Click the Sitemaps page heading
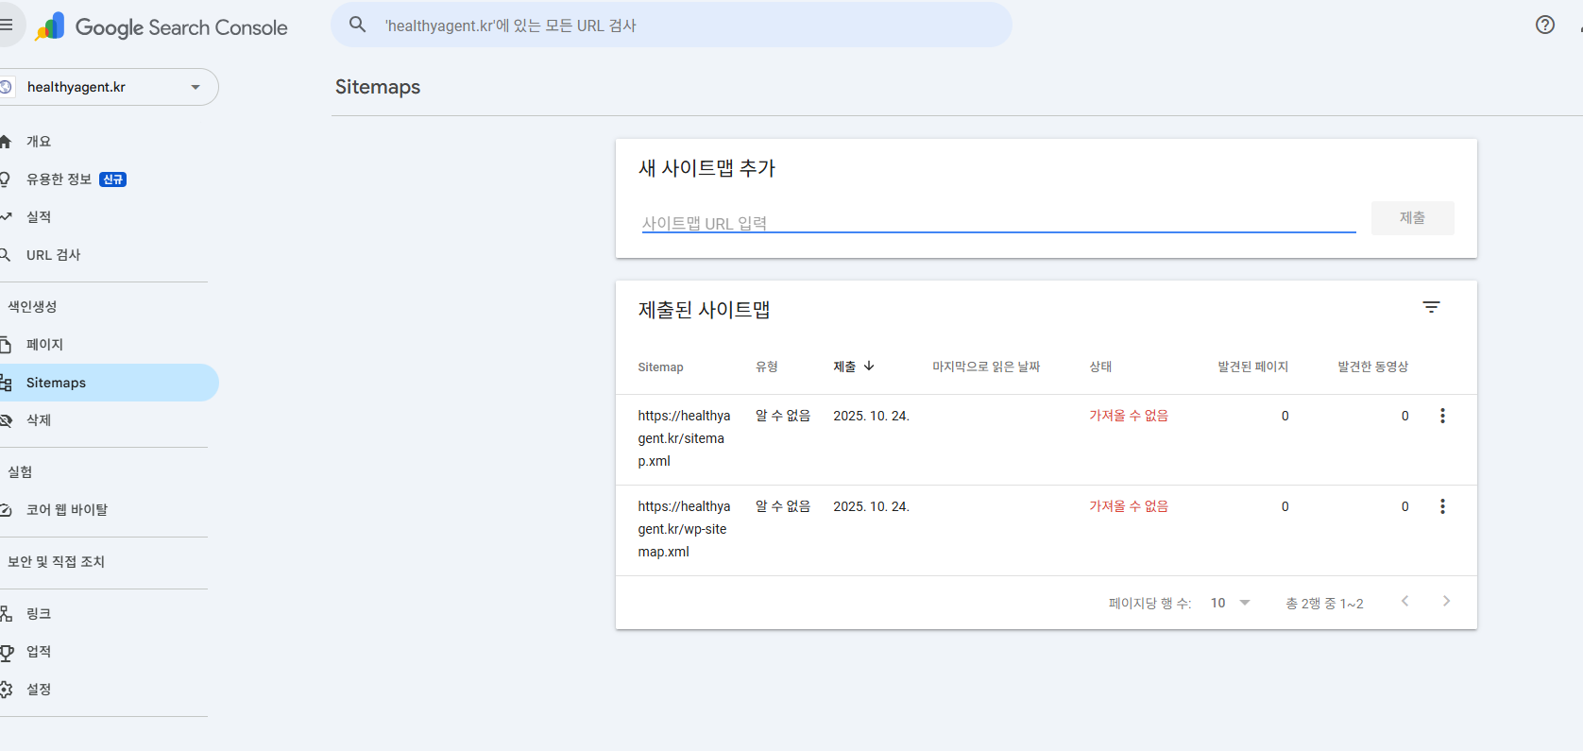This screenshot has width=1583, height=751. 378,87
